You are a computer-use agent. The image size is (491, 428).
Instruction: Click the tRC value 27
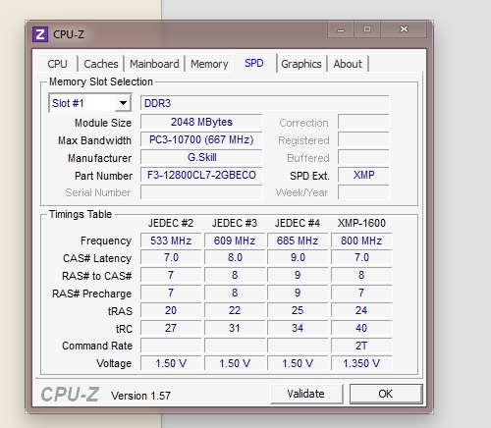[171, 328]
